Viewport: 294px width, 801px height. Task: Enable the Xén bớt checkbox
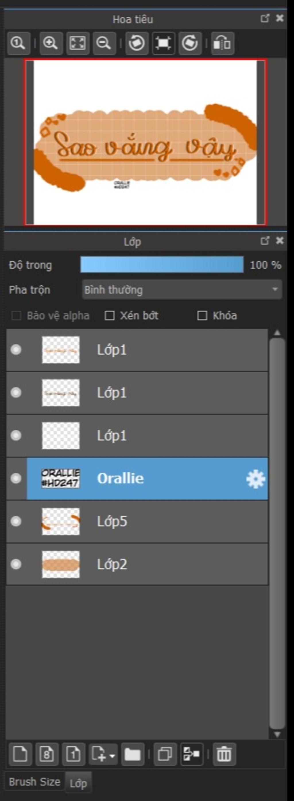109,316
